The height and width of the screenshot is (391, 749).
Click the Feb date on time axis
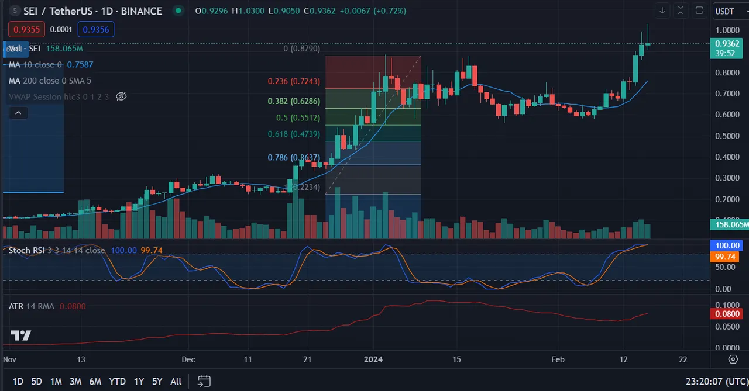(x=557, y=359)
